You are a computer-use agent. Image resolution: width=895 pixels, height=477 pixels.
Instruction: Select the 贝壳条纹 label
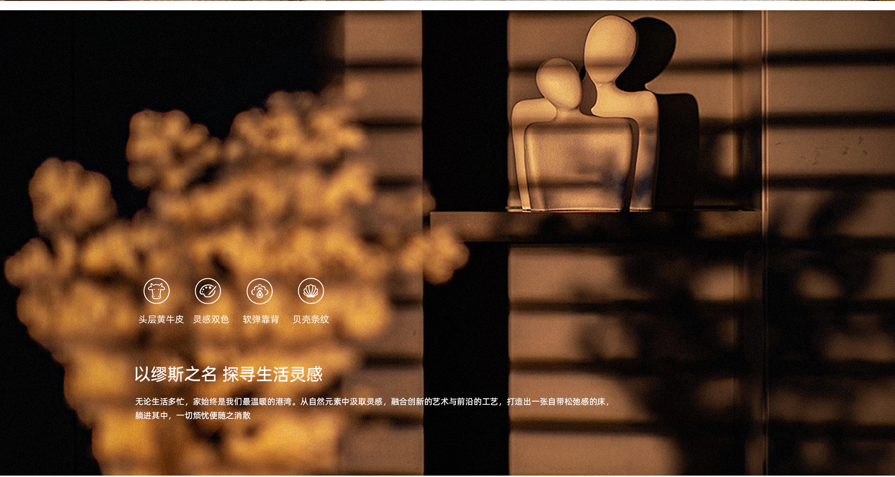click(311, 319)
